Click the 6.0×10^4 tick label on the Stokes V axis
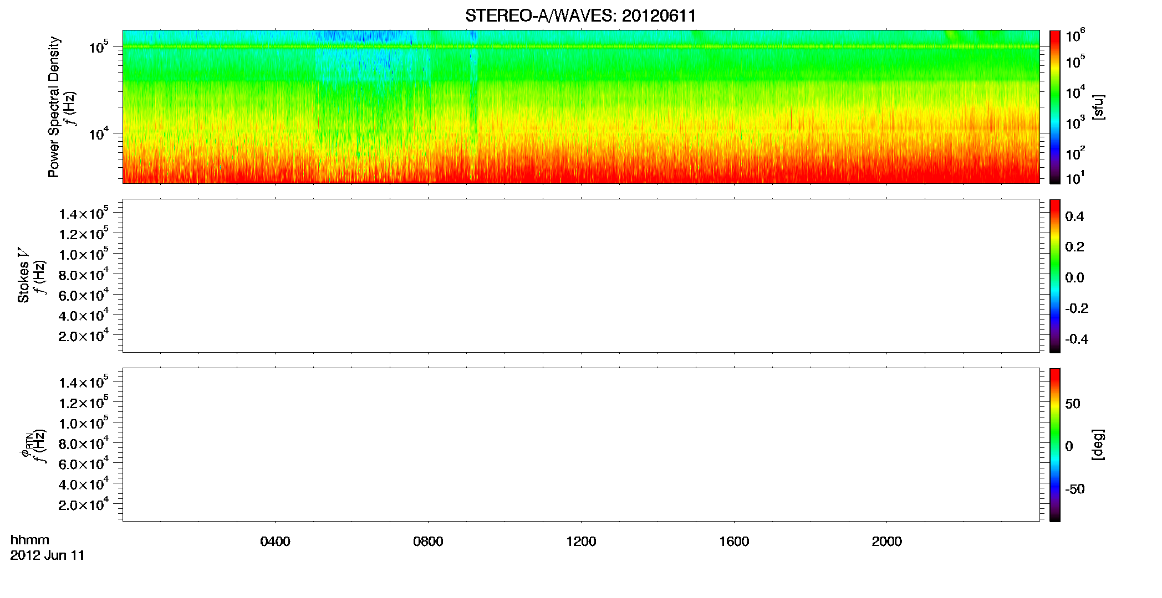Viewport: 1162px width, 598px height. (x=84, y=295)
